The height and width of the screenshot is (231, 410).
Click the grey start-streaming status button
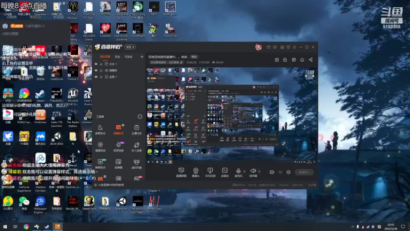[x=304, y=172]
